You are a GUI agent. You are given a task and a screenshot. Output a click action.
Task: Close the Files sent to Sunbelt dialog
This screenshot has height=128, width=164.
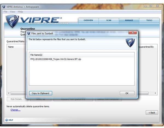pyautogui.click(x=133, y=32)
